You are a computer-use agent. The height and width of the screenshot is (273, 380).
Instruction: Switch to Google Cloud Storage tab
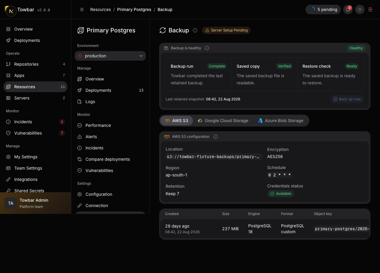[223, 121]
